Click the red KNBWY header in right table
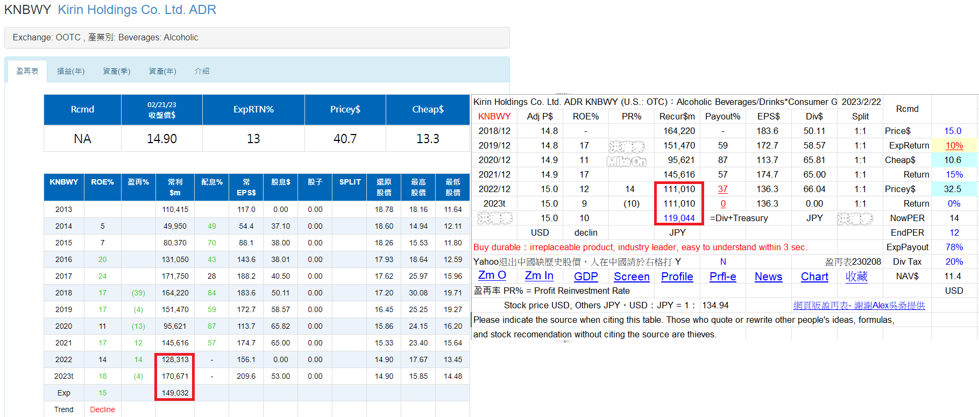 click(494, 116)
